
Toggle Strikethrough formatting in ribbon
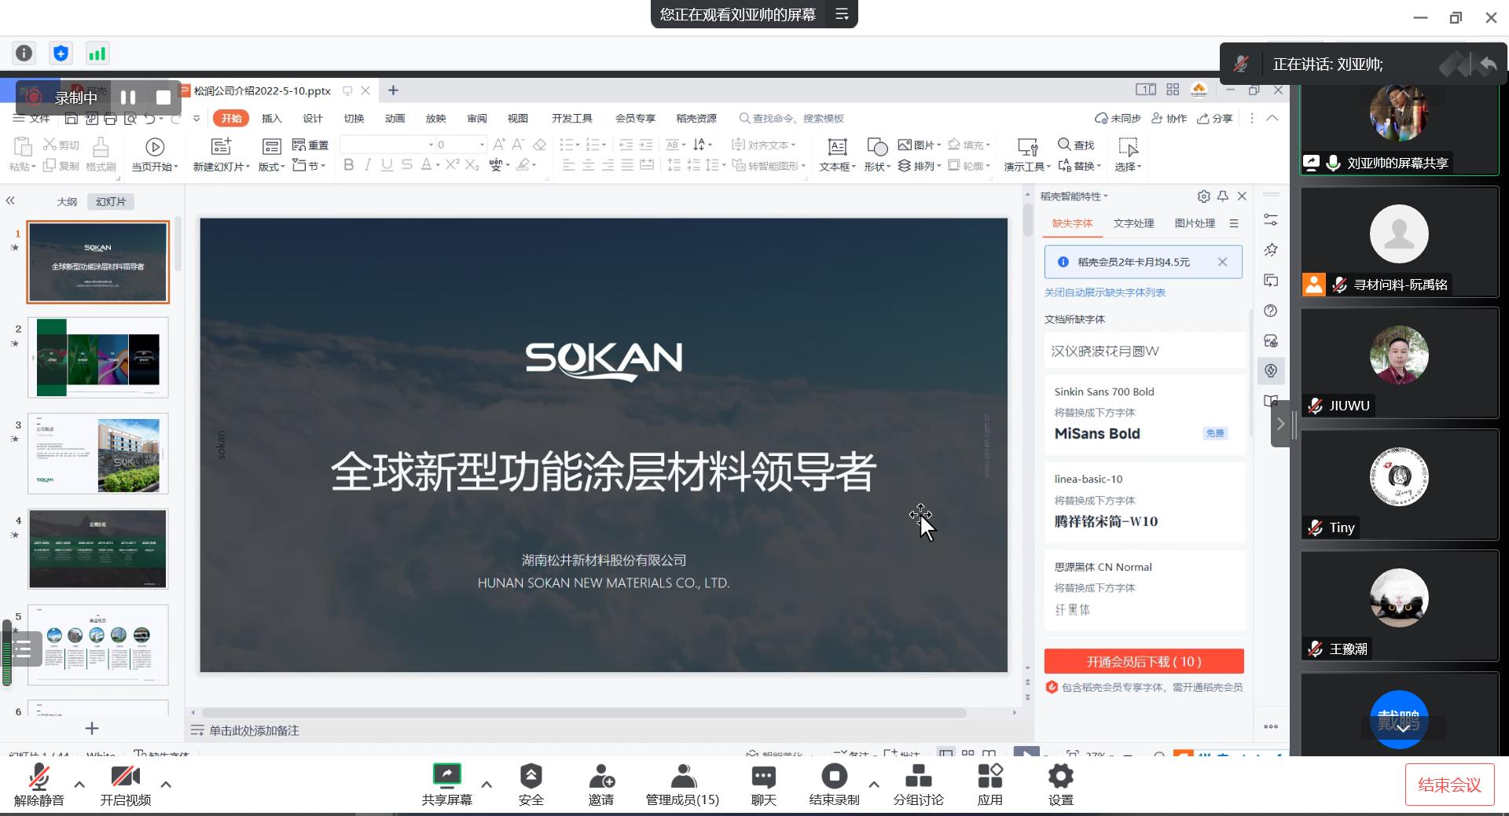click(406, 164)
